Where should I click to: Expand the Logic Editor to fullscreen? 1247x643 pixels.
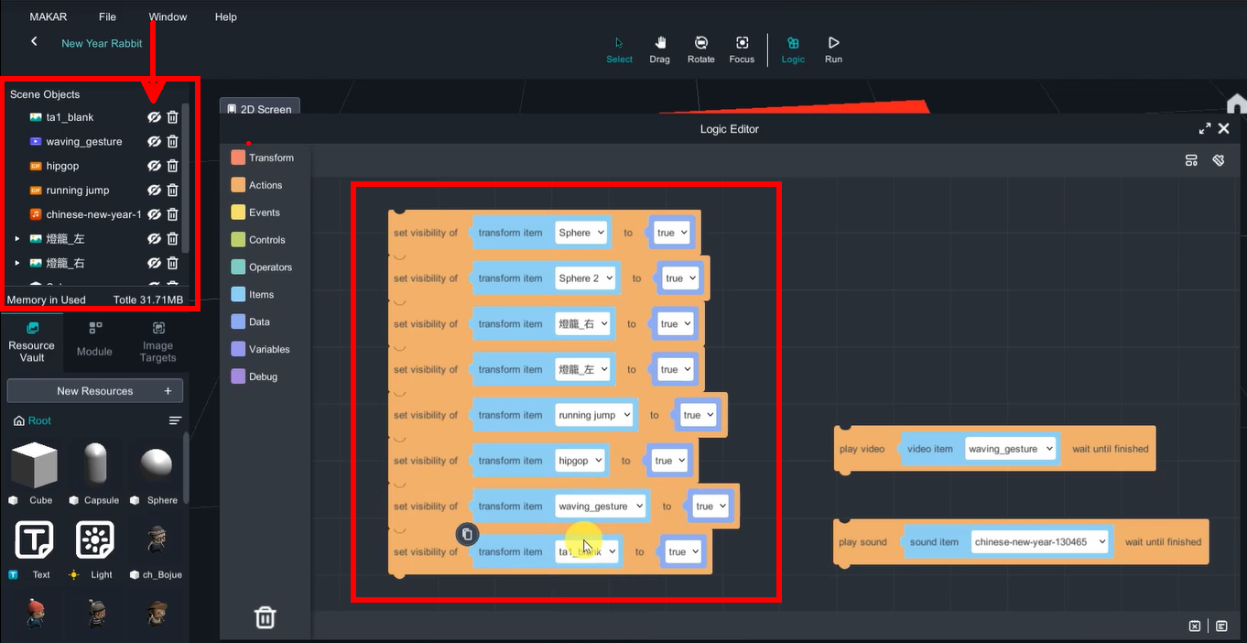pos(1204,129)
